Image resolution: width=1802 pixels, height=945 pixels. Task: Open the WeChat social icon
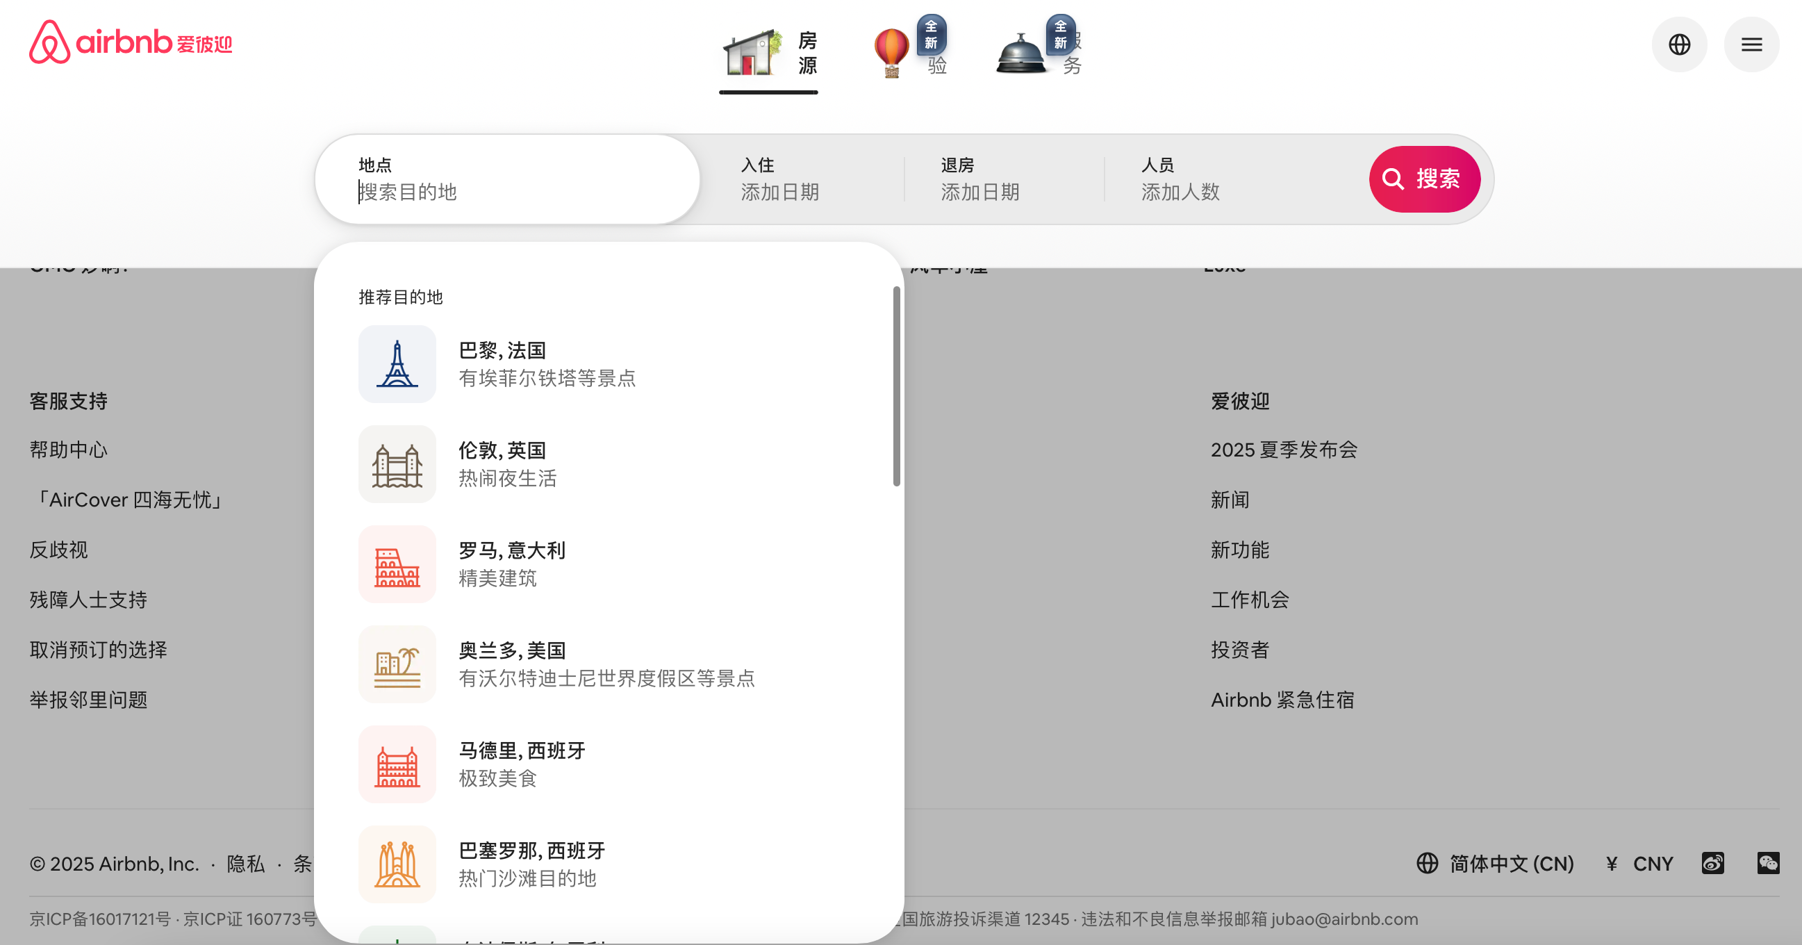(1768, 863)
